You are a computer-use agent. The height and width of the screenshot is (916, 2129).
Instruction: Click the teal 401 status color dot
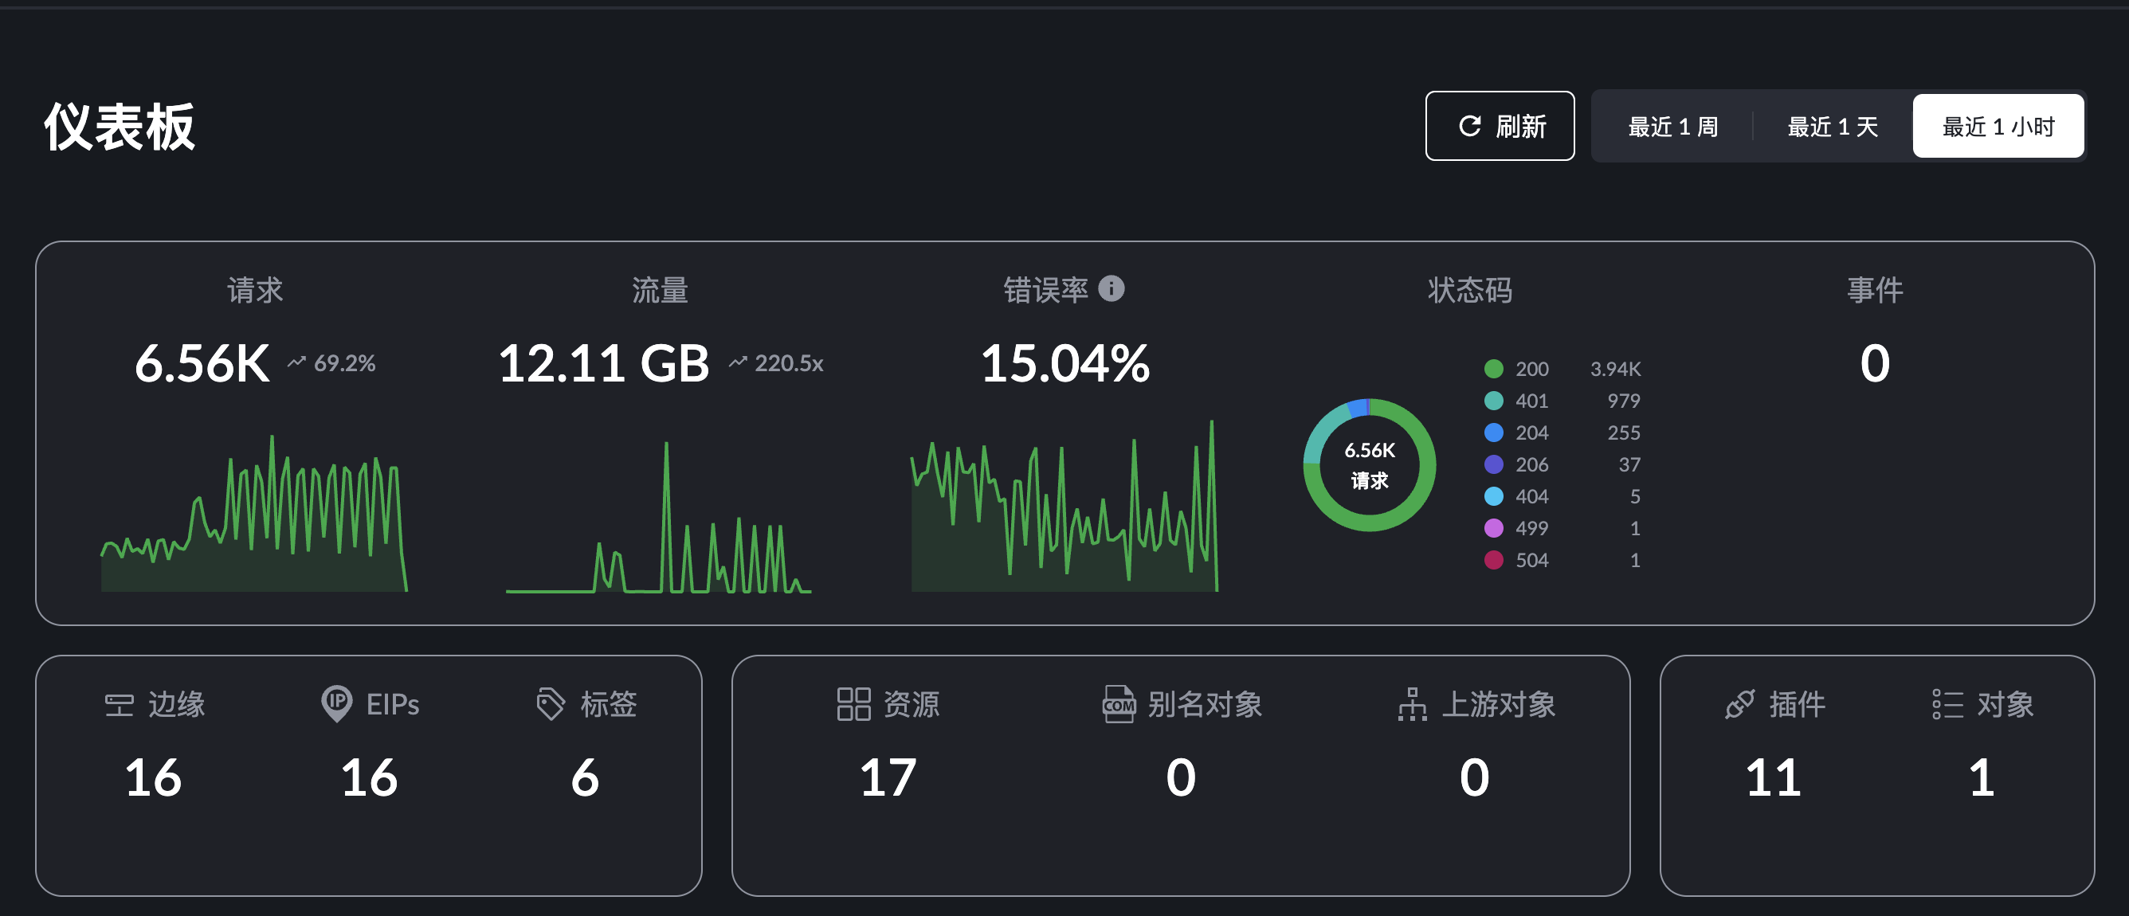(1493, 401)
